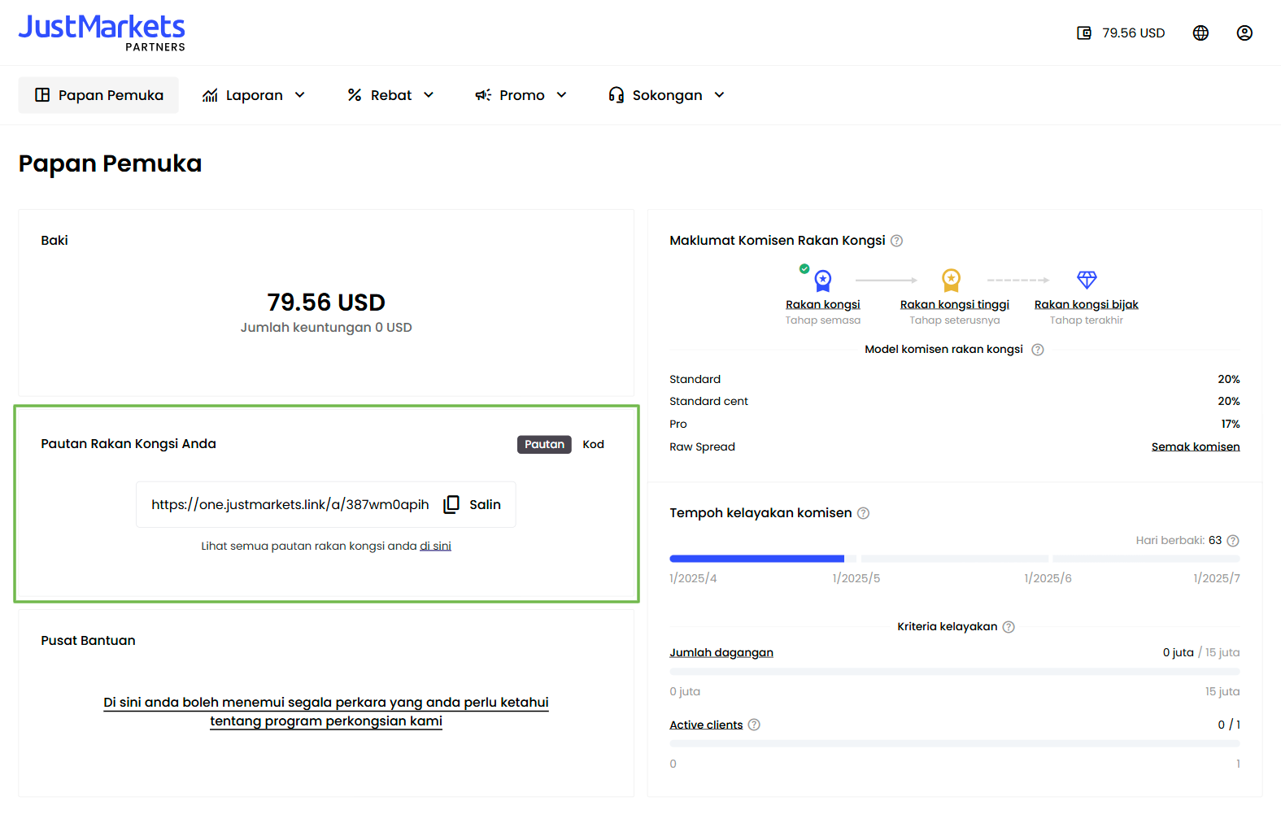Click the Pro 17% commission row
This screenshot has height=823, width=1281.
[x=955, y=425]
